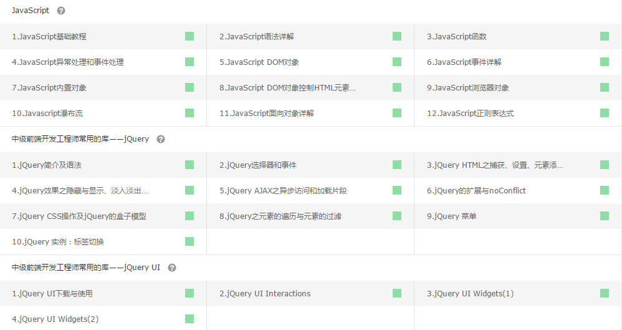Open lesson 6.JavaScript事件详解
Viewport: 622px width, 330px height.
point(464,62)
